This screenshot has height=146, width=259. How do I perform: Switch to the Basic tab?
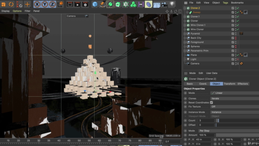point(190,84)
